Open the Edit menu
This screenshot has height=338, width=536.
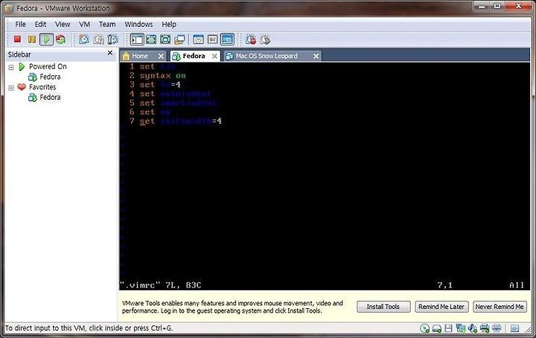(x=40, y=25)
